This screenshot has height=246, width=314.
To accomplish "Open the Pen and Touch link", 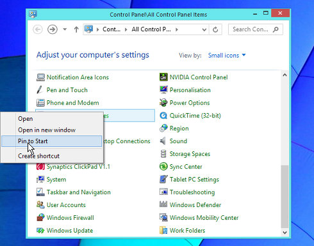I will (x=67, y=90).
